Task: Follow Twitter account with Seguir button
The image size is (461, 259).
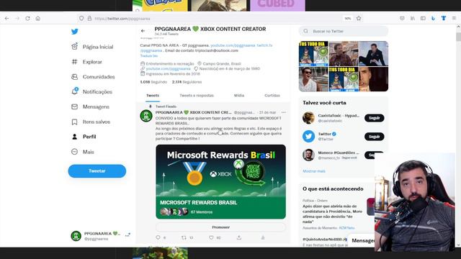Action: (x=375, y=137)
